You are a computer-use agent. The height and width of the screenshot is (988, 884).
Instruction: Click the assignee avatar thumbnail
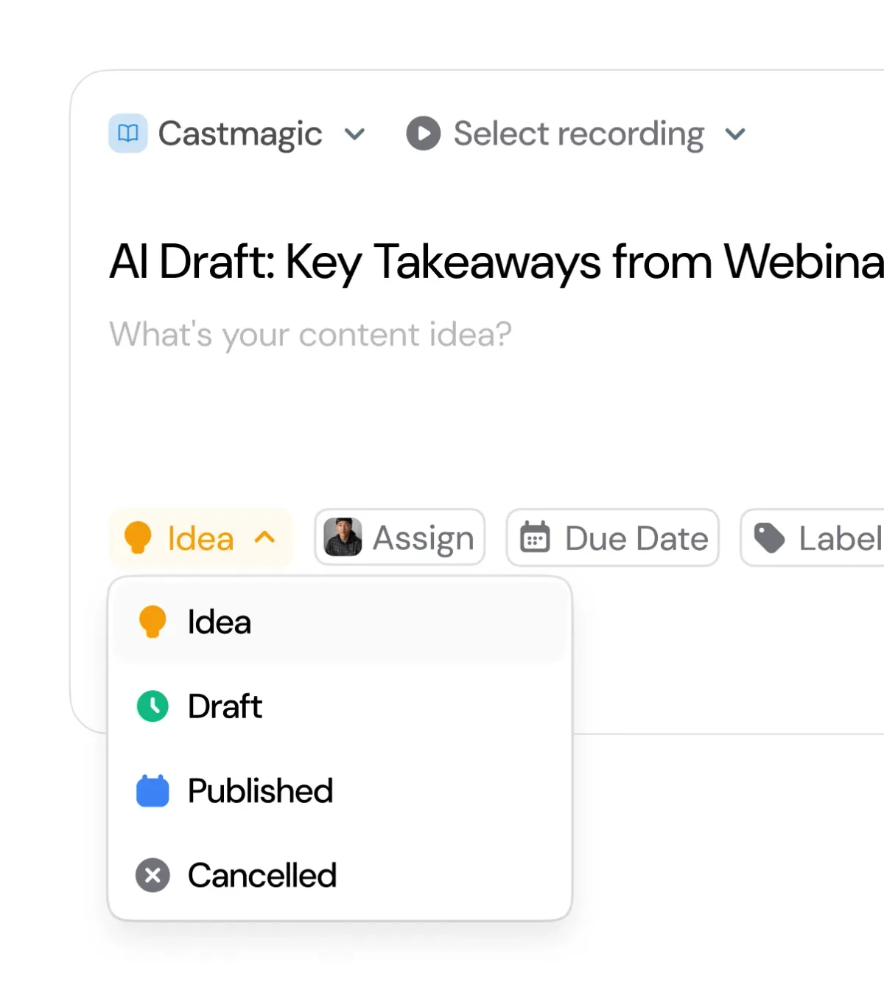click(x=343, y=538)
